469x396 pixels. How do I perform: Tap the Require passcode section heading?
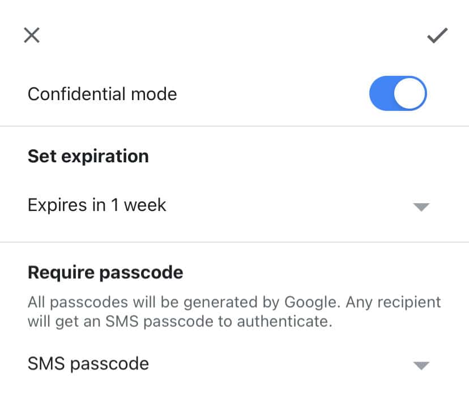105,272
